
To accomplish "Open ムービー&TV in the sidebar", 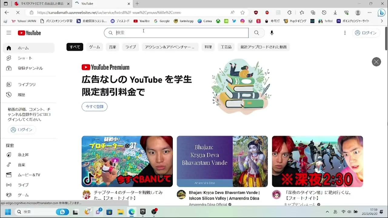I will (29, 175).
